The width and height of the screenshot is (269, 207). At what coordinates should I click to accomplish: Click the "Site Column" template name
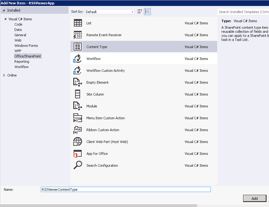pyautogui.click(x=95, y=94)
